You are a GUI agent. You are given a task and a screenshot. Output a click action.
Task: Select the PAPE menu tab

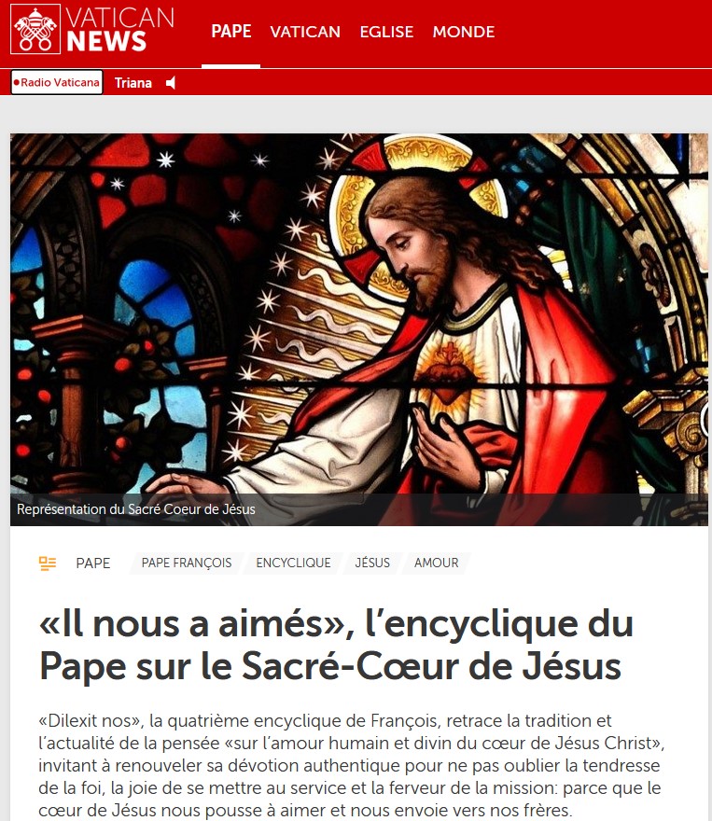pos(230,32)
